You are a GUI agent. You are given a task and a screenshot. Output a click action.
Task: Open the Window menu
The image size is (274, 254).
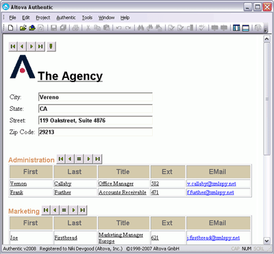pyautogui.click(x=106, y=18)
